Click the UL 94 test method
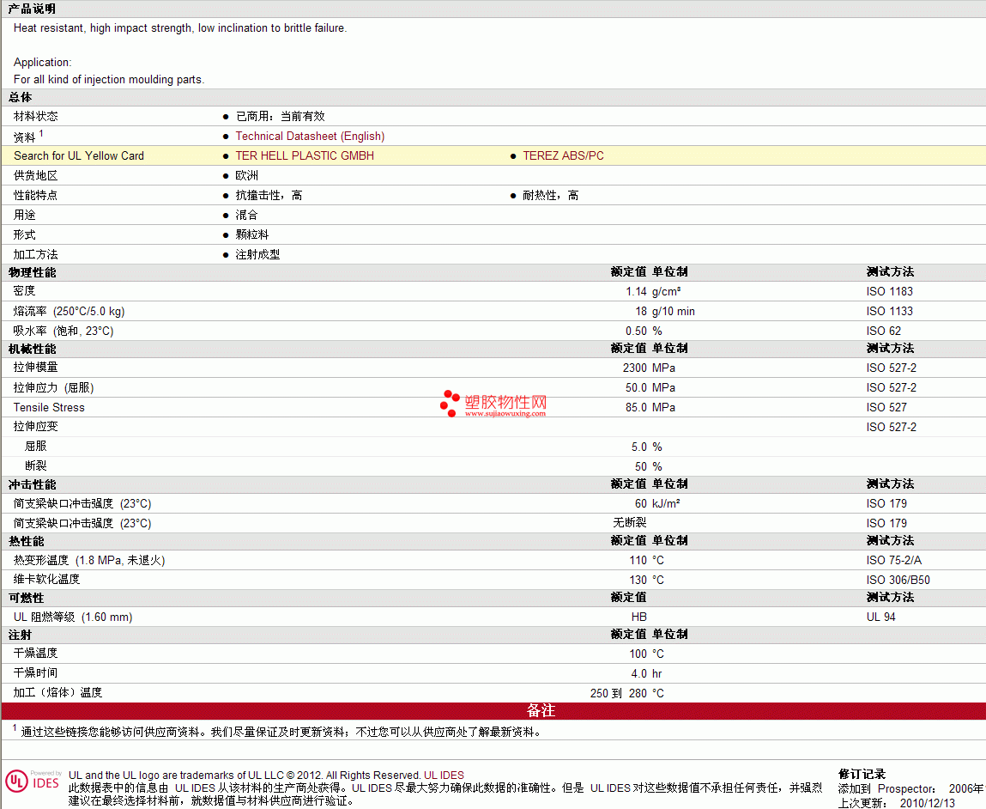 point(881,617)
